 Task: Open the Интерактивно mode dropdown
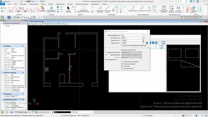(132, 55)
